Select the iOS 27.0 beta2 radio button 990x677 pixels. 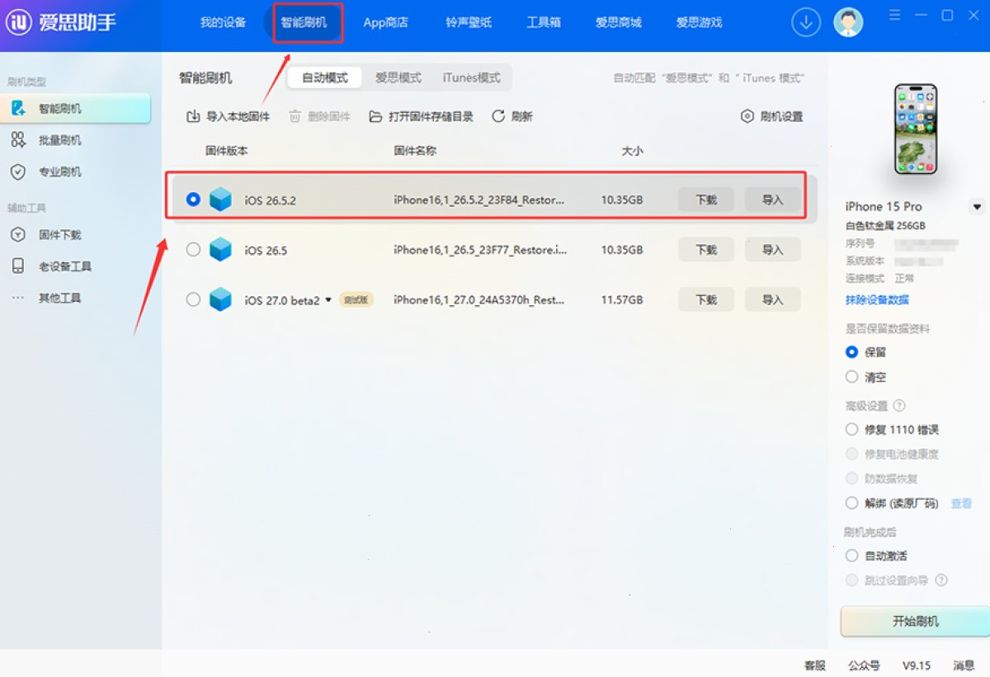coord(193,299)
